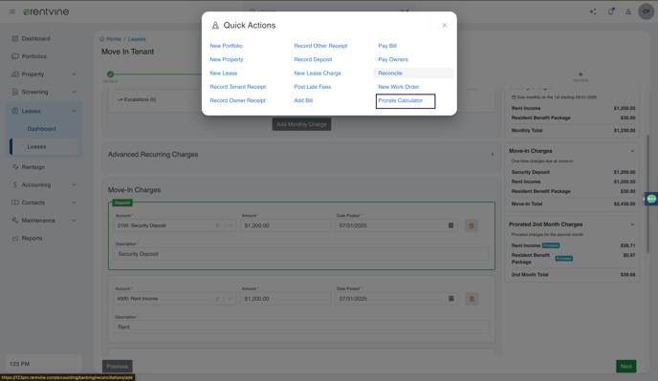Click Record Deposit quick action
Viewport: 658px width, 381px height.
point(313,59)
